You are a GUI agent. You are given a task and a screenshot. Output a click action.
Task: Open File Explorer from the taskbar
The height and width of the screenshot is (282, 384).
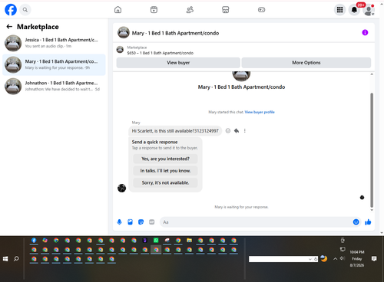pyautogui.click(x=189, y=241)
